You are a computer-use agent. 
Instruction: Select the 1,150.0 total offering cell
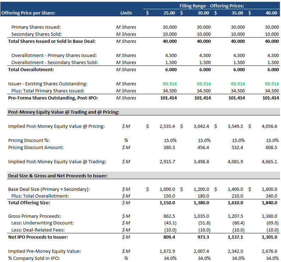tap(167, 203)
